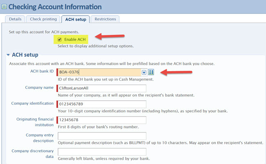
Task: Select the Originating financial institution field
Action: pos(101,120)
